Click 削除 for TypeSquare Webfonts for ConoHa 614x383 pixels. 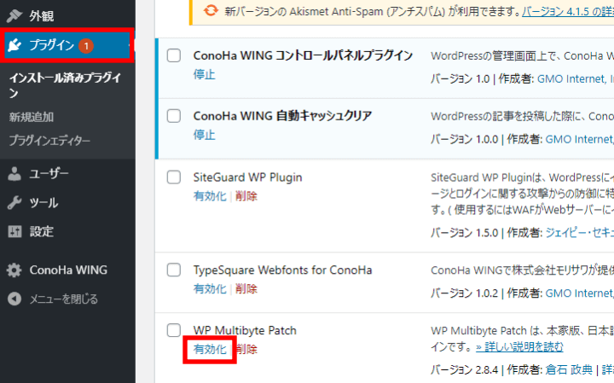(246, 288)
